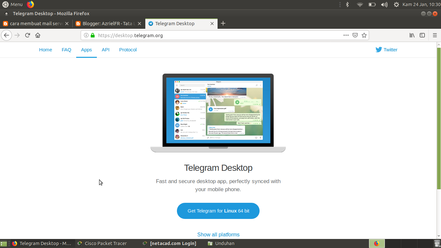Open the system Menu in top panel

(13, 5)
